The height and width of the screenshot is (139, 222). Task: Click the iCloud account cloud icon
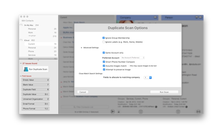click(x=21, y=40)
